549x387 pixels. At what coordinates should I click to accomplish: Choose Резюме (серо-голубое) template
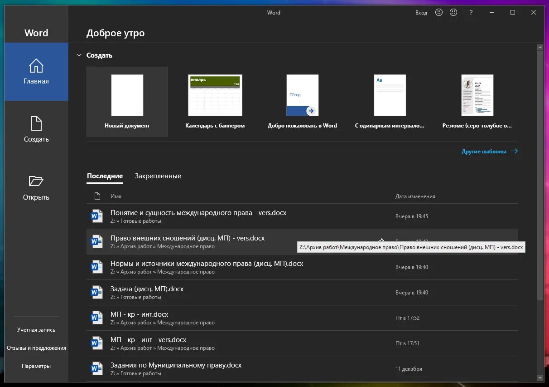[477, 102]
